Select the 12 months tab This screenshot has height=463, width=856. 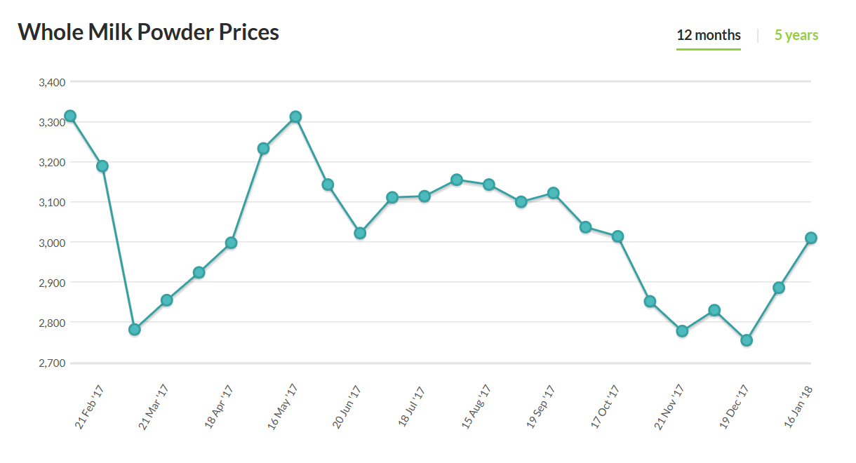pos(708,35)
